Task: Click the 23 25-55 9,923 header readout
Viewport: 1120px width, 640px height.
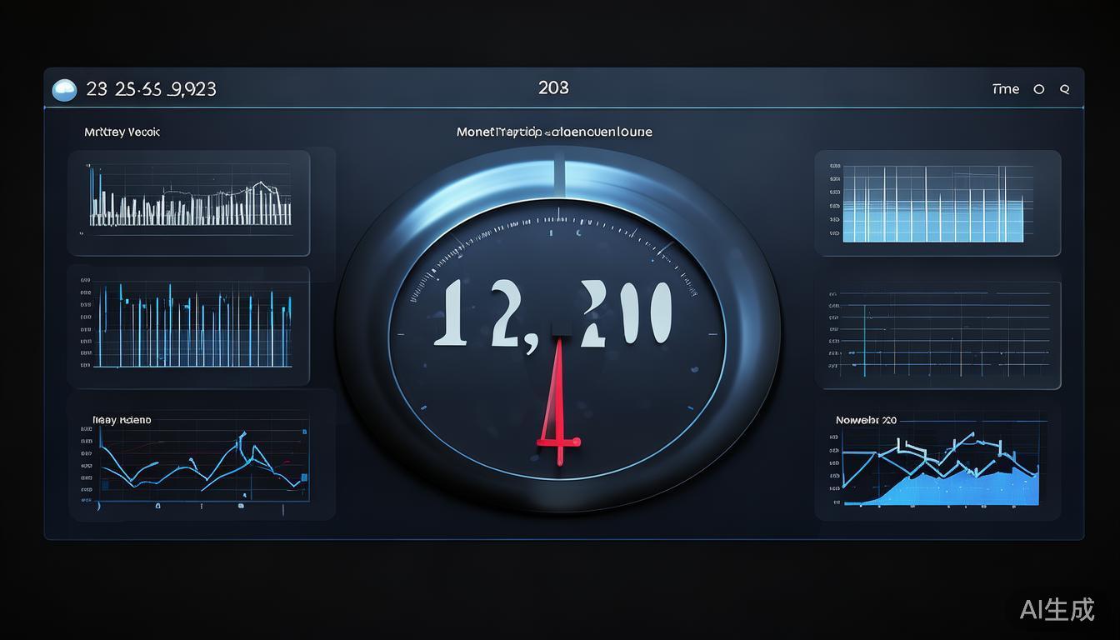Action: (151, 89)
